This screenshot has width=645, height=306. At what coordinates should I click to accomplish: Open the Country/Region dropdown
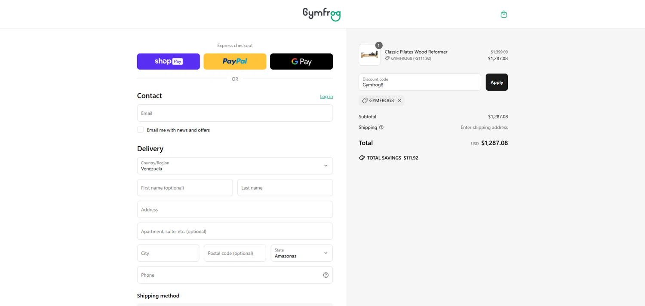pos(235,166)
